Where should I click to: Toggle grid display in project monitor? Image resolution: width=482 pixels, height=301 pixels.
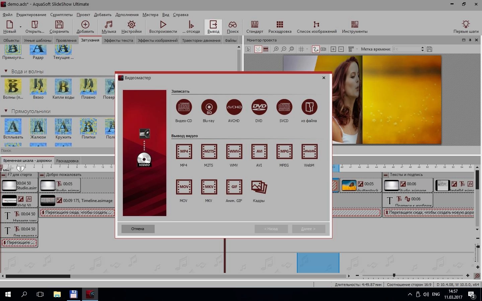pyautogui.click(x=301, y=49)
